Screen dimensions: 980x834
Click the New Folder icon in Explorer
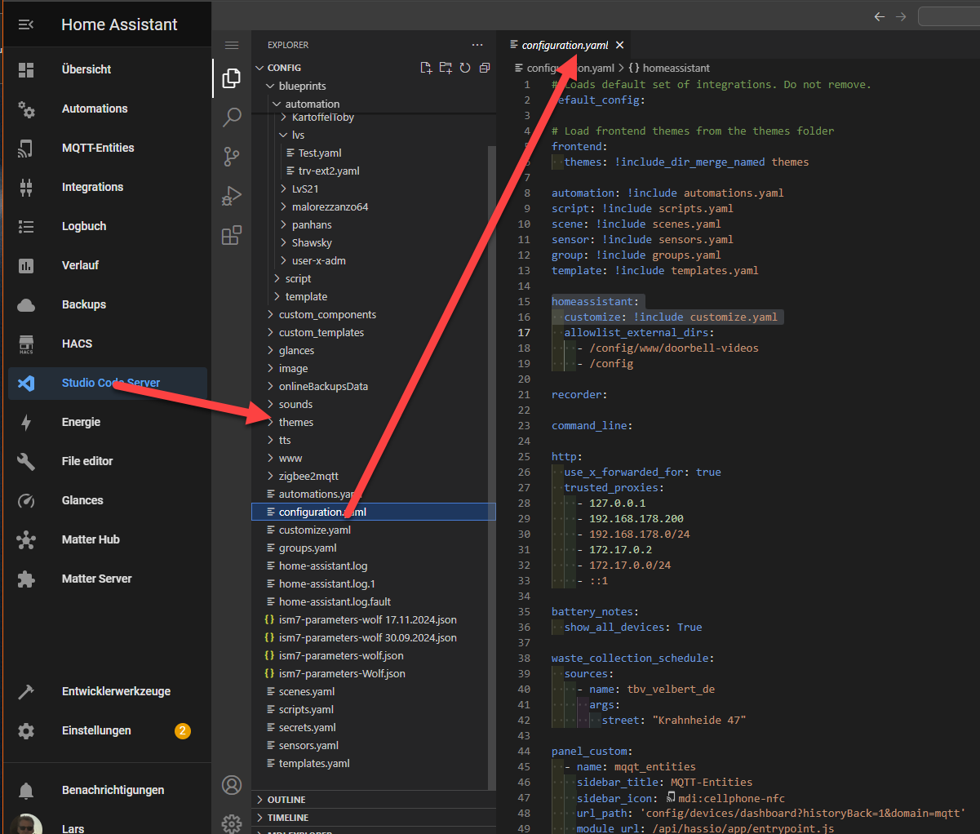click(446, 68)
